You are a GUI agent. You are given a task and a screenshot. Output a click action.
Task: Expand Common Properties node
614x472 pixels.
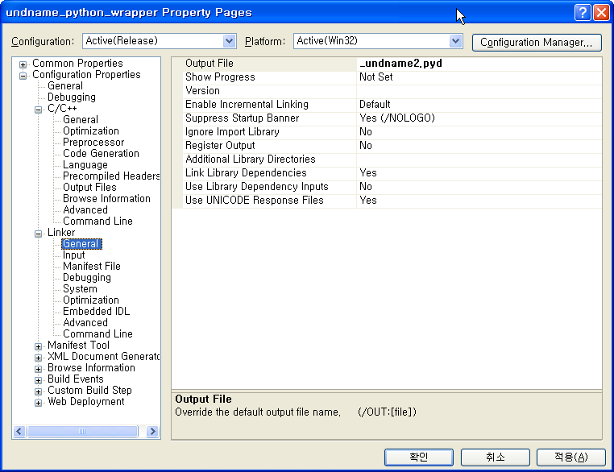(23, 64)
